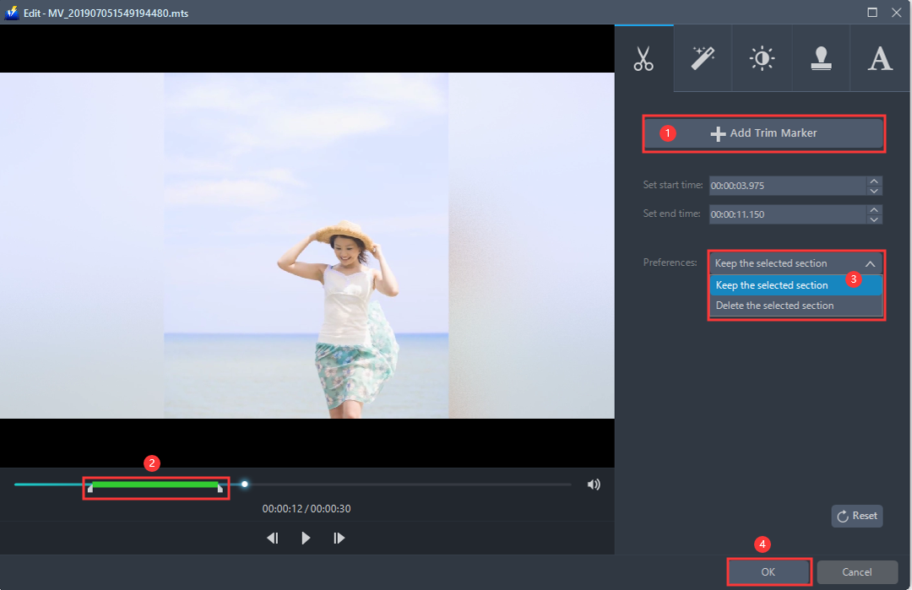Click the plus icon on Add Trim Marker

pos(718,133)
